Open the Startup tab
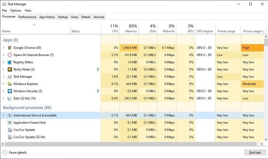Viewport: 268px width, 159px height. (63, 17)
